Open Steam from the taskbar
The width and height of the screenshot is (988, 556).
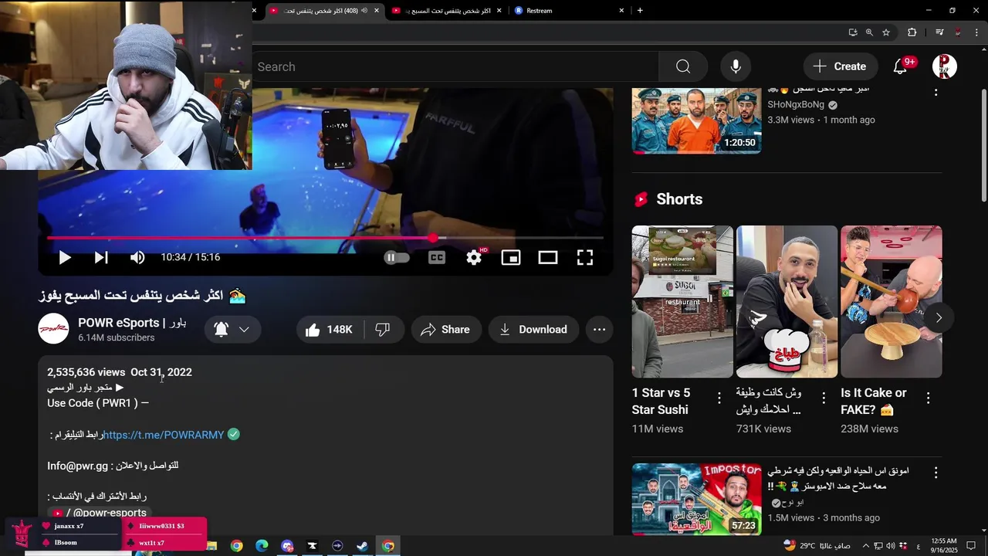click(362, 546)
